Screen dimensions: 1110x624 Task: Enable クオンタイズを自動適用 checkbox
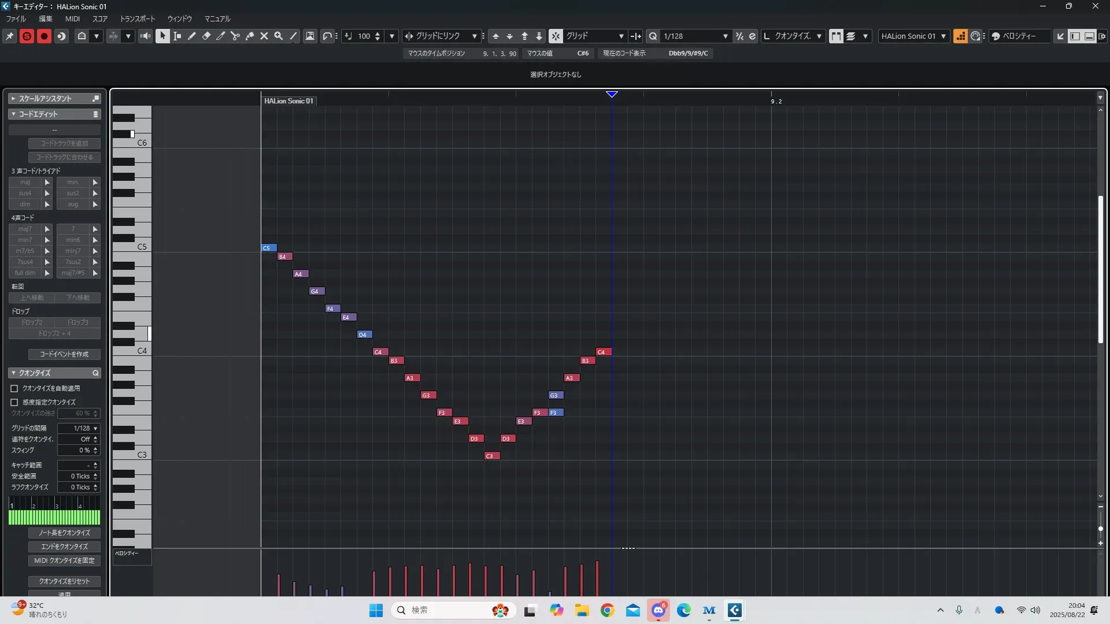click(14, 388)
